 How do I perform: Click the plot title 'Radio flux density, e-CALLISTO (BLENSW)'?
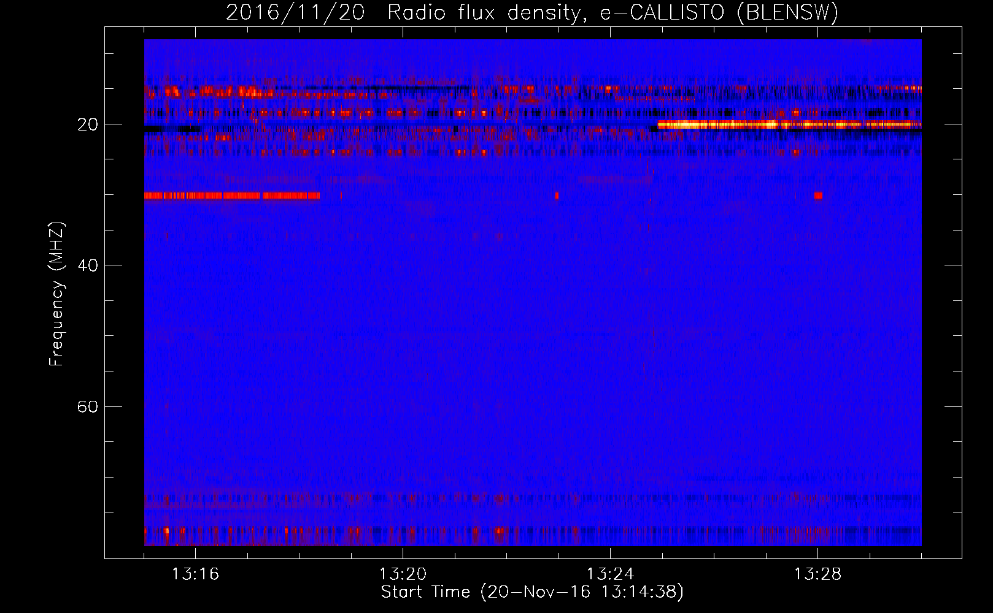(612, 13)
